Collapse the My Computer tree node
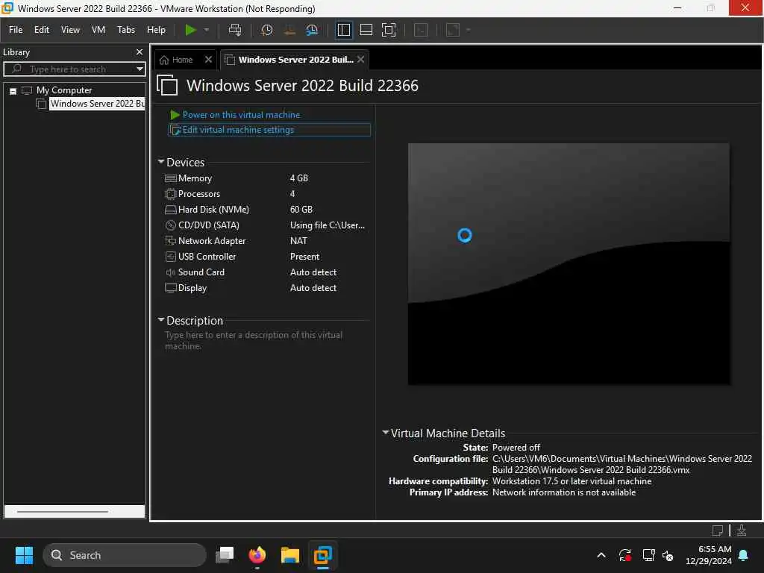The width and height of the screenshot is (764, 573). 13,91
